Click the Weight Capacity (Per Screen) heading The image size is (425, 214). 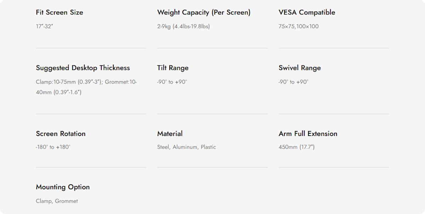click(x=204, y=12)
